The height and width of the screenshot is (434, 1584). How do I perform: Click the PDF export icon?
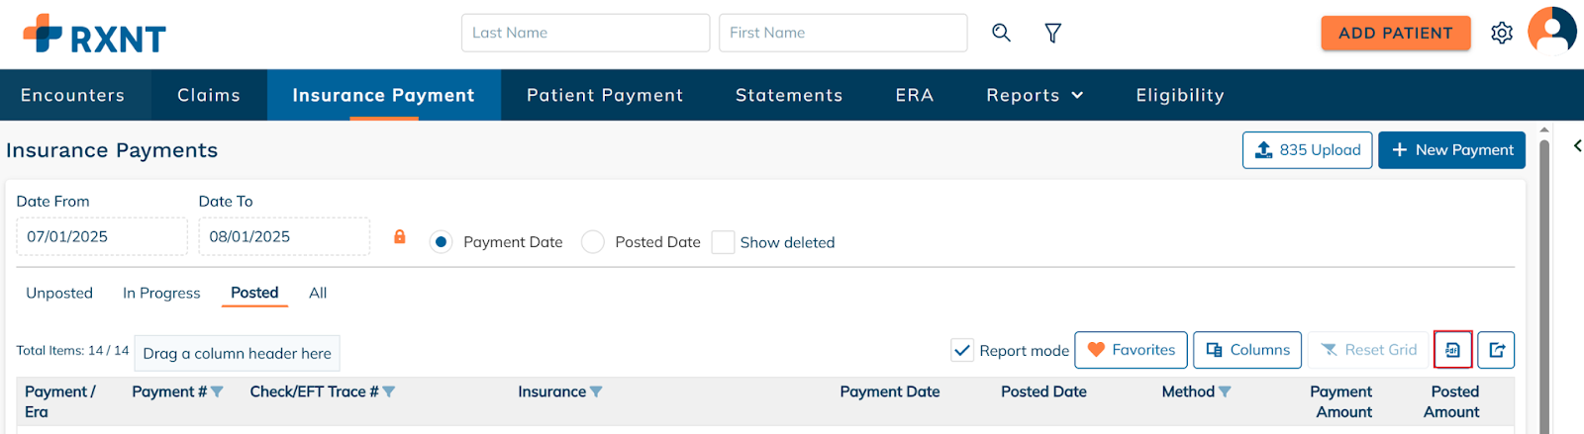(x=1452, y=350)
